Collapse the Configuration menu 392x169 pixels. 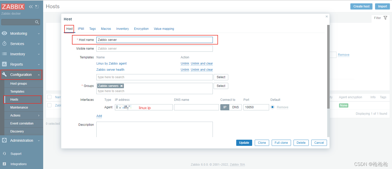click(39, 75)
